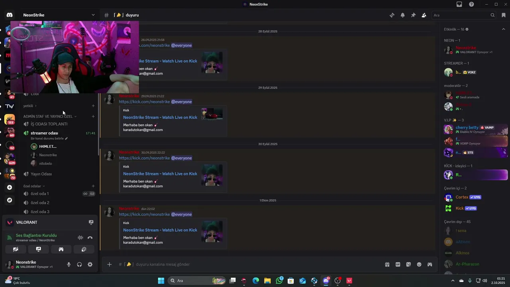Image resolution: width=510 pixels, height=287 pixels.
Task: Go to Discord direct messages home
Action: [10, 15]
